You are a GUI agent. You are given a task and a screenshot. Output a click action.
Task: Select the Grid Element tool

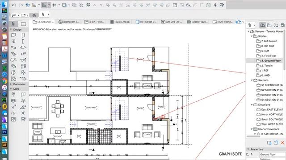[13, 94]
